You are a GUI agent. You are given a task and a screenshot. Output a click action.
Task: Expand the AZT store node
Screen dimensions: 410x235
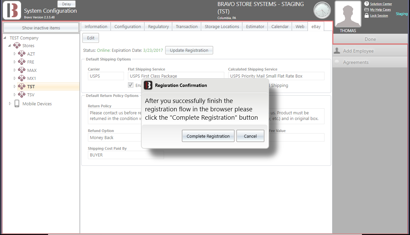(x=15, y=53)
